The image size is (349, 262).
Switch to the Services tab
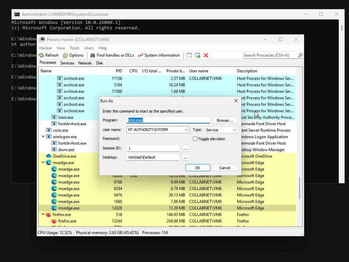(x=67, y=63)
